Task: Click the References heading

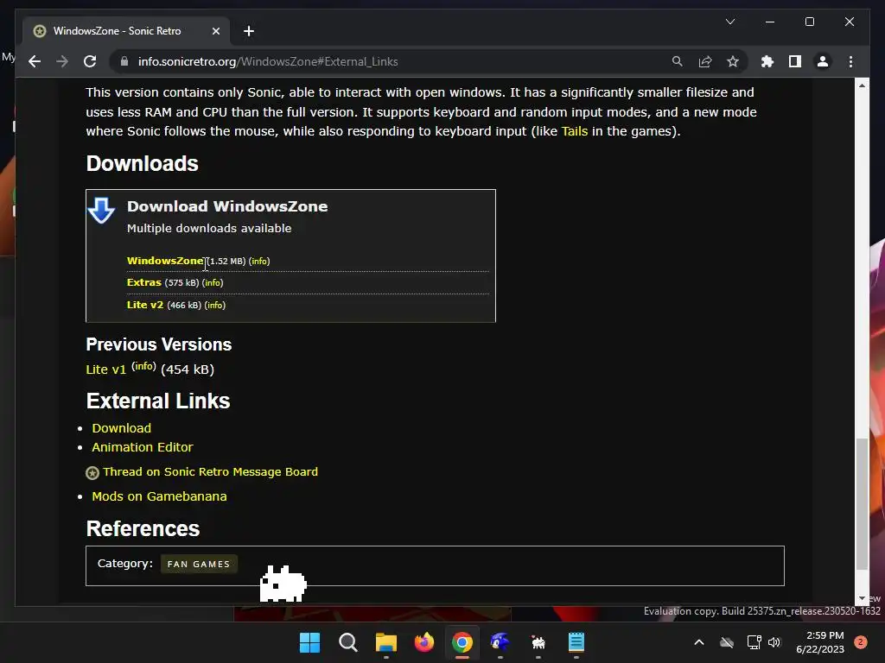Action: pos(143,529)
